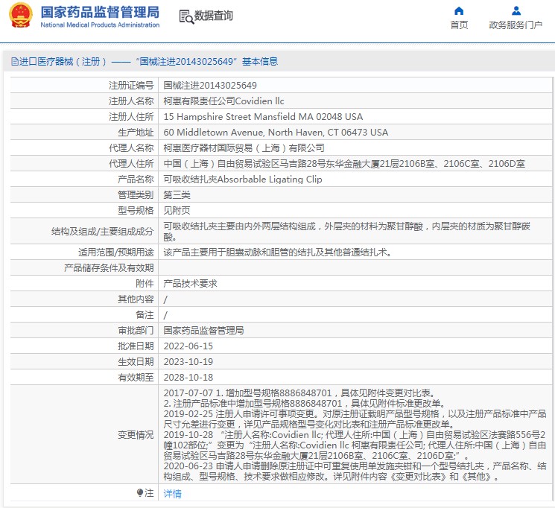Click the 政务服务门户 person icon
Image resolution: width=555 pixels, height=508 pixels.
pos(516,10)
